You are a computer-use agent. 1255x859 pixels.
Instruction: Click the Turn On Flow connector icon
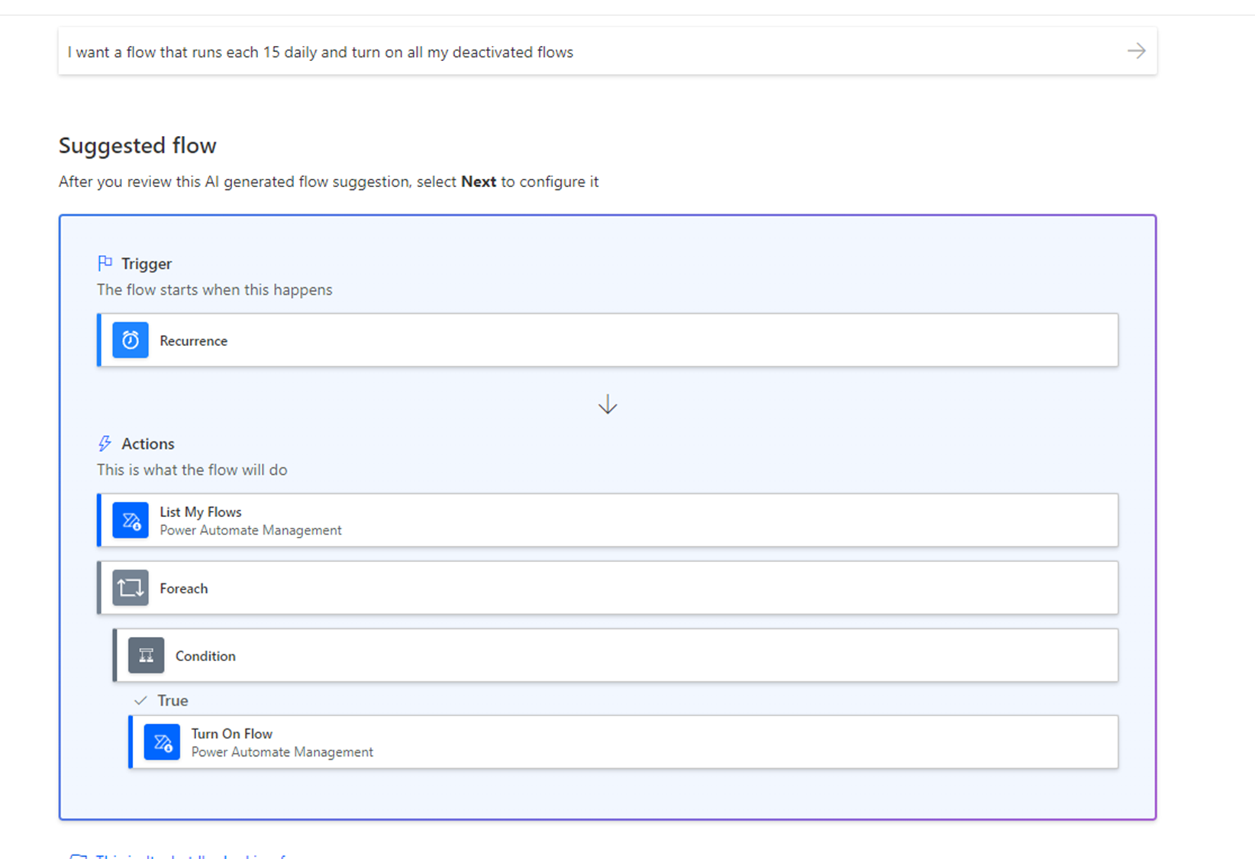click(x=162, y=742)
